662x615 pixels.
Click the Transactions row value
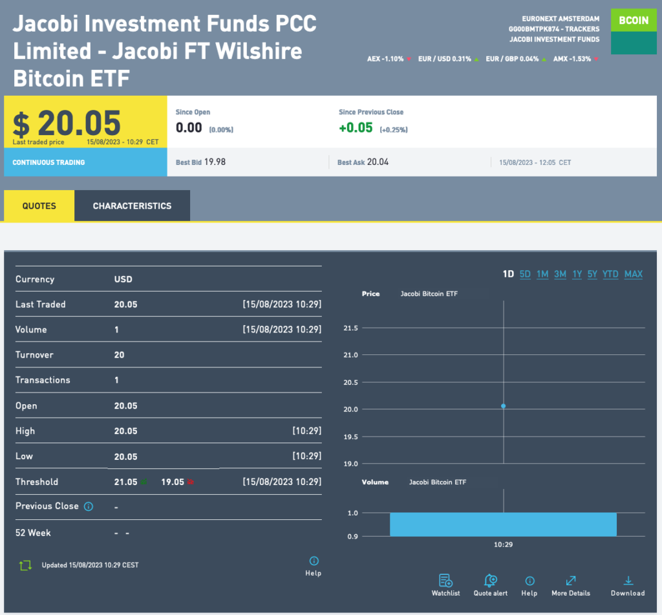pyautogui.click(x=116, y=380)
